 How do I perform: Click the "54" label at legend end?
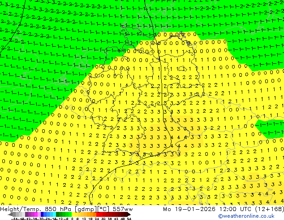[x=129, y=219]
